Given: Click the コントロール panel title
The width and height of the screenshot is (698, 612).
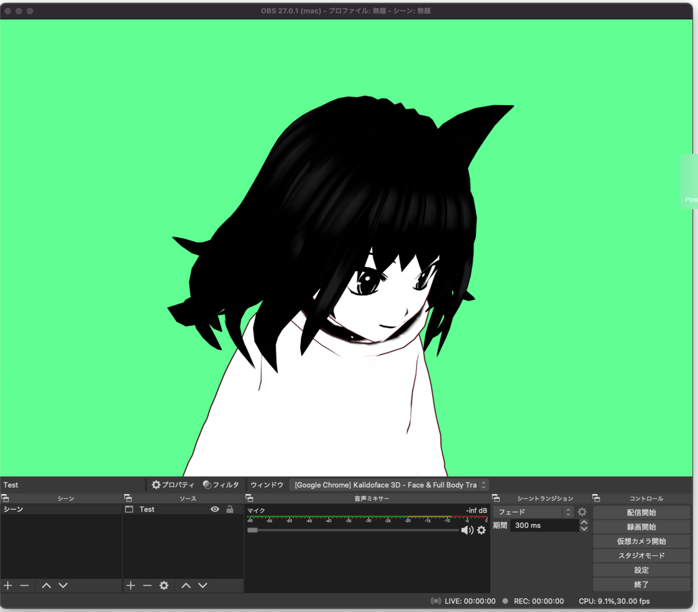Looking at the screenshot, I should tap(646, 498).
